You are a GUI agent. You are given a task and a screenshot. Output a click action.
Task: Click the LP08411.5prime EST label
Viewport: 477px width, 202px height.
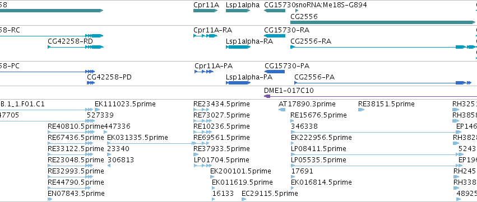(318, 148)
